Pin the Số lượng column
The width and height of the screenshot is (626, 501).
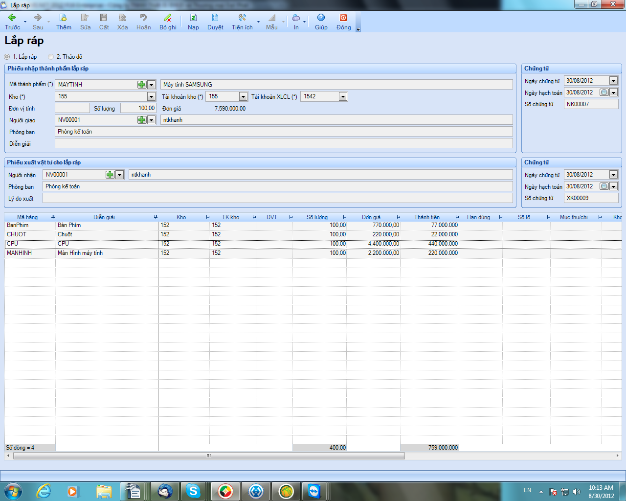coord(344,217)
